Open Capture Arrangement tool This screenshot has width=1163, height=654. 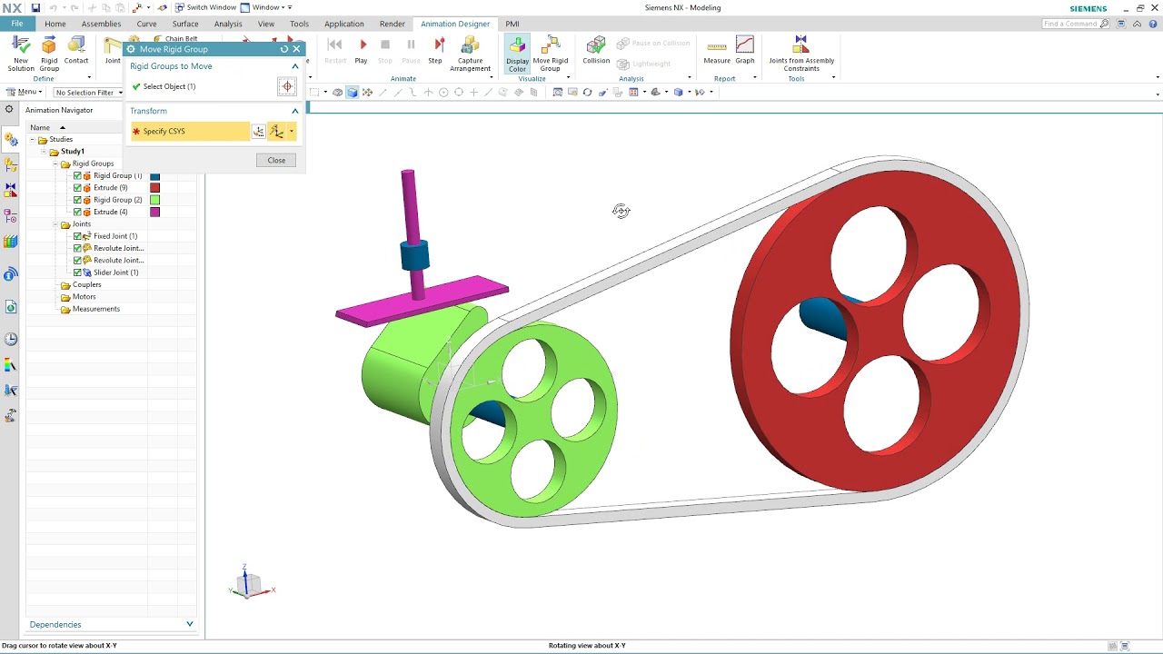471,54
